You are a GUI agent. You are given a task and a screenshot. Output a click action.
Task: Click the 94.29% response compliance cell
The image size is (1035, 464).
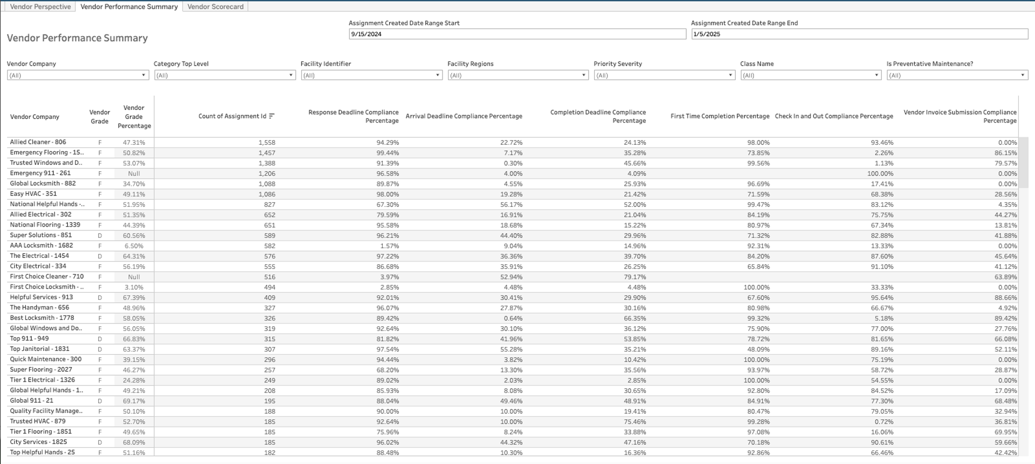[388, 143]
